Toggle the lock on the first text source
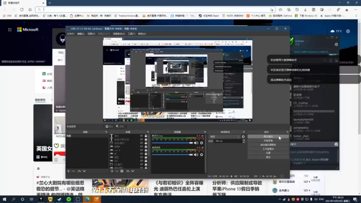361x203 pixels. (146, 136)
